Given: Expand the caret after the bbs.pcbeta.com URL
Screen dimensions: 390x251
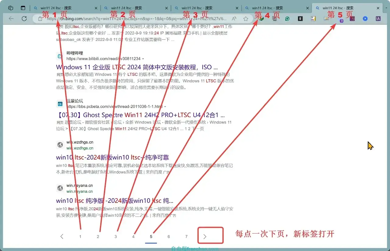Looking at the screenshot, I should 165,107.
